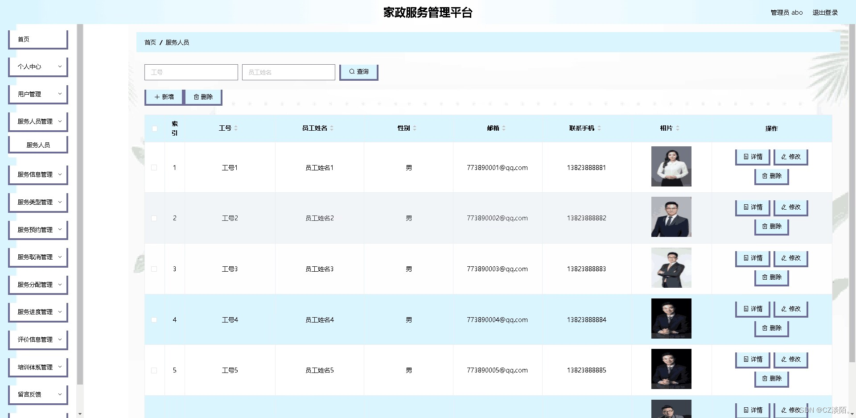This screenshot has height=418, width=856.
Task: Focus the 员工姓名 search field
Action: tap(288, 72)
